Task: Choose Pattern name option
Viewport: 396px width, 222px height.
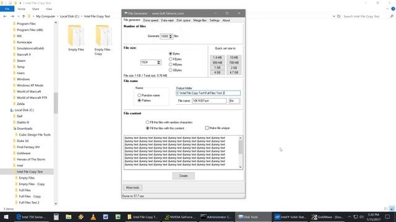Action: coord(139,101)
